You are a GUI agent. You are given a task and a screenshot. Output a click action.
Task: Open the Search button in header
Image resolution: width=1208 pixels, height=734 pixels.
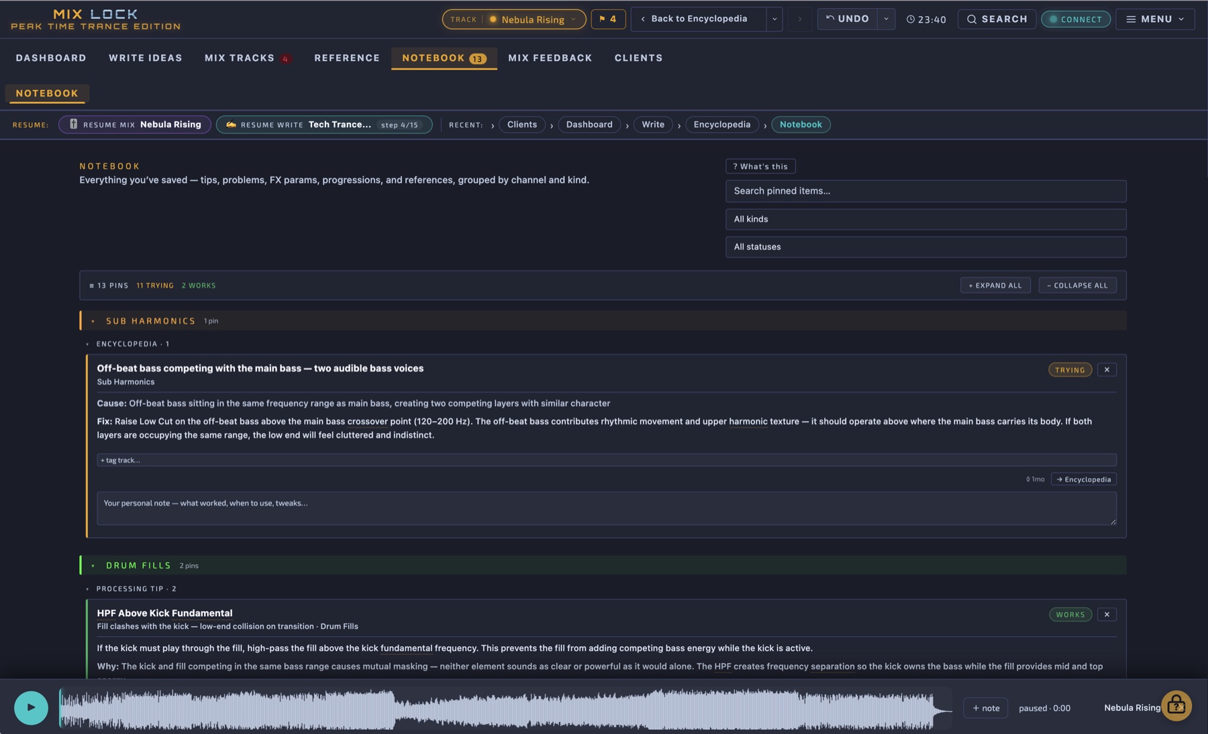click(x=997, y=19)
